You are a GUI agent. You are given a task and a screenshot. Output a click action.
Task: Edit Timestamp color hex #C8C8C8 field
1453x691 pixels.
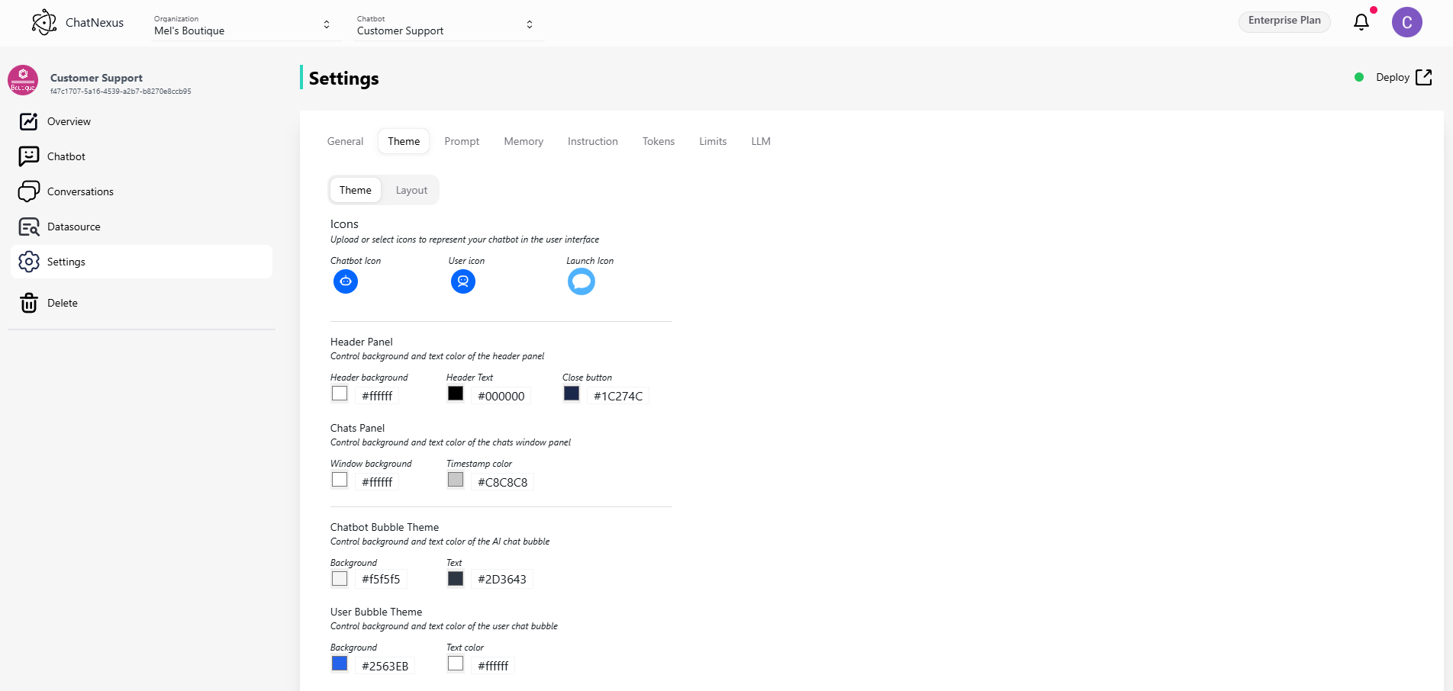click(503, 482)
